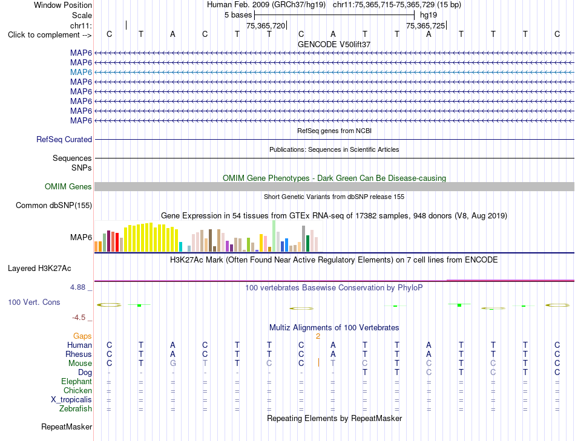Open 'Repeating Elements by RepeatMasker' title
The width and height of the screenshot is (575, 441).
coord(334,418)
